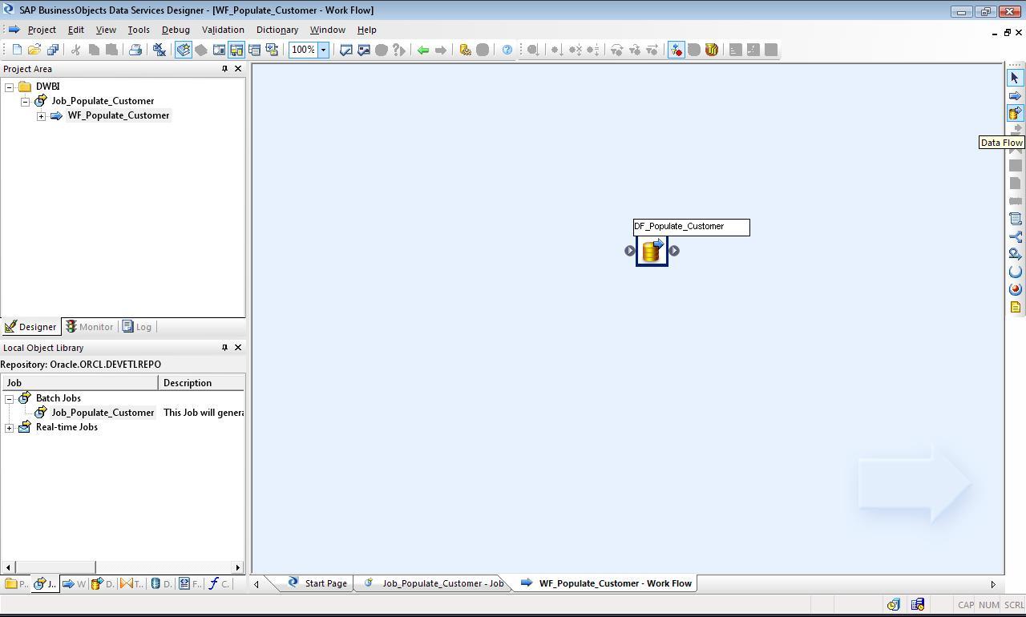
Task: Click the Save All toolbar icon
Action: 53,50
